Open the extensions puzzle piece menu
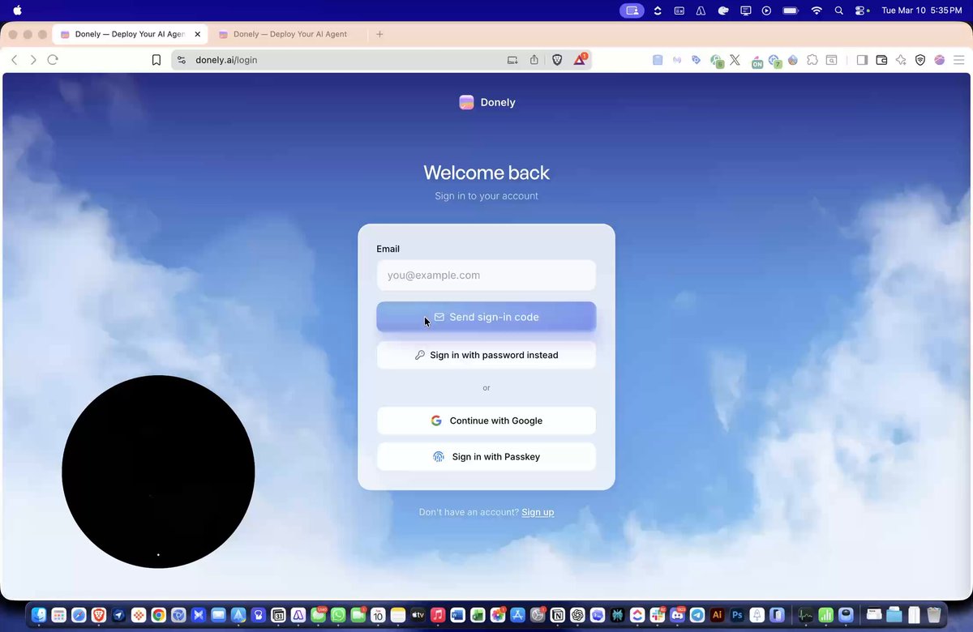Screen dimensions: 973x632 click(812, 60)
